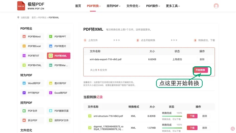Click the 文件优化 sidebar section title
This screenshot has height=133, width=236.
[26, 130]
